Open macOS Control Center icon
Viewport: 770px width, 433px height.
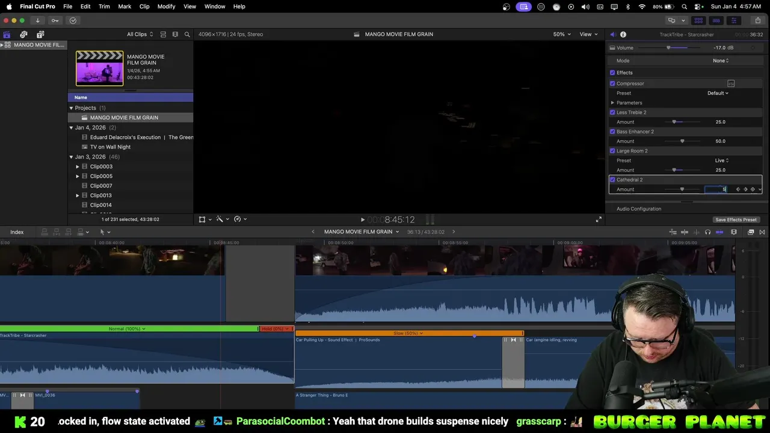(698, 7)
